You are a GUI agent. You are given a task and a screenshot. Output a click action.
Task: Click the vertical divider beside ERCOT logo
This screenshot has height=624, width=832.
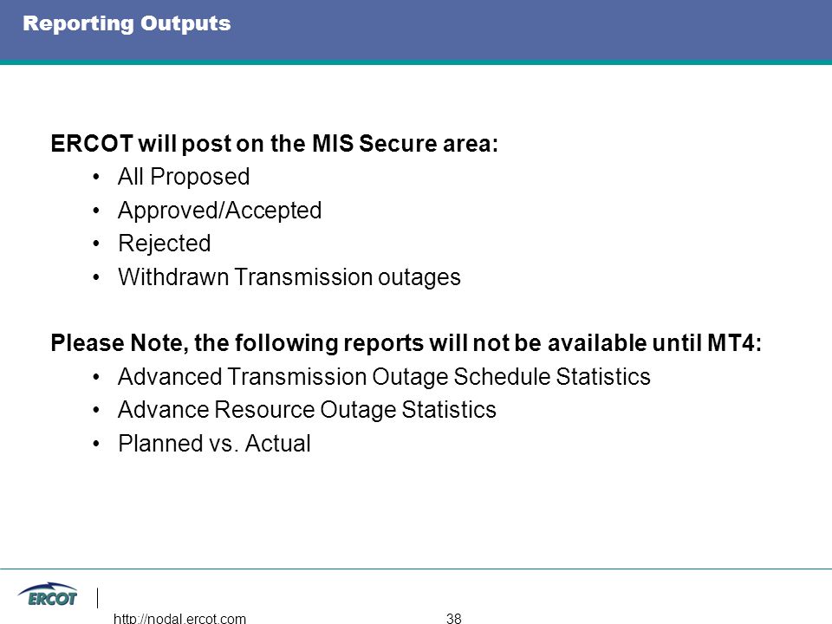coord(98,597)
